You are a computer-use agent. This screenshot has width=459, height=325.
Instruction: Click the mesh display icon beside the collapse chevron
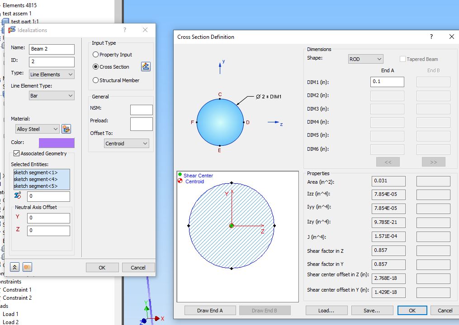[27, 267]
